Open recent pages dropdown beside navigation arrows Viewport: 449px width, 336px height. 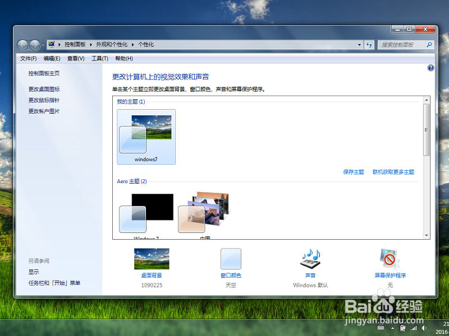point(43,45)
